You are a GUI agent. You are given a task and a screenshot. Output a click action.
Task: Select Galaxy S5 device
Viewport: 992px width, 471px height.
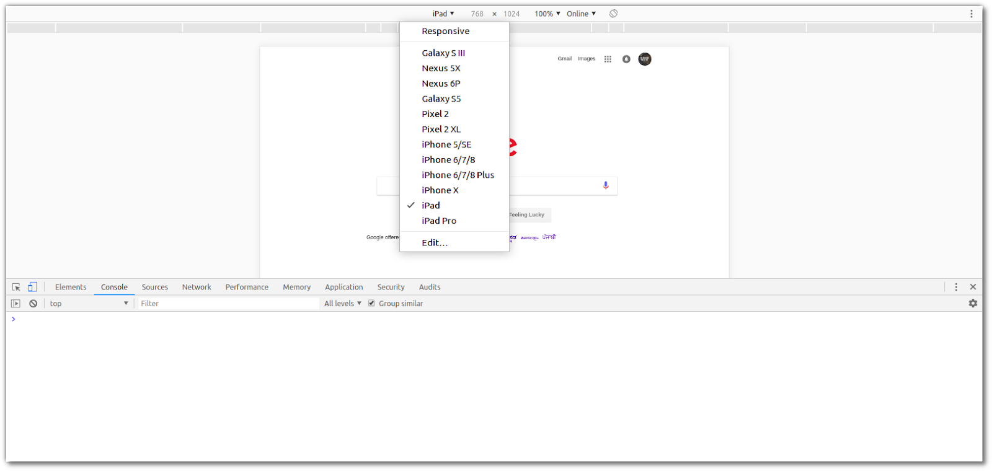point(454,99)
